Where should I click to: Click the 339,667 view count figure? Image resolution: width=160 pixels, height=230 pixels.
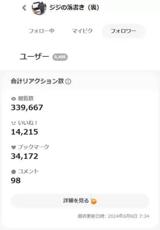[x=27, y=107]
